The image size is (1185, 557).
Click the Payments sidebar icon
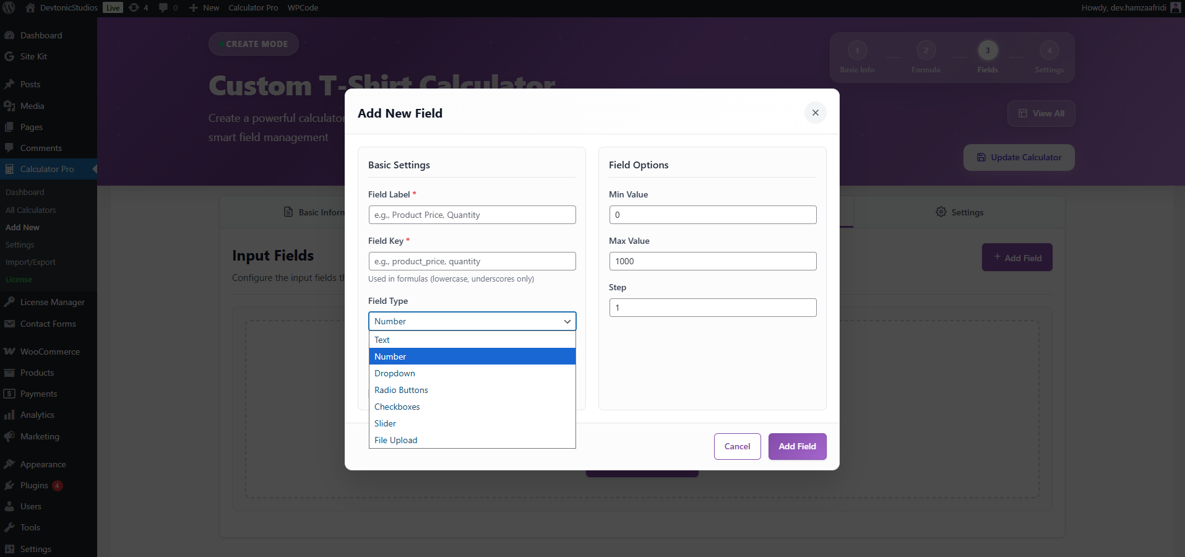(9, 394)
